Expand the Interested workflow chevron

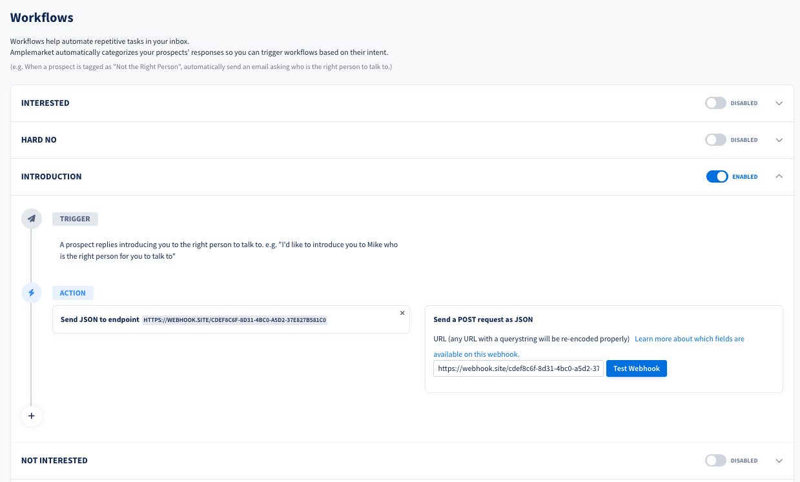tap(779, 103)
